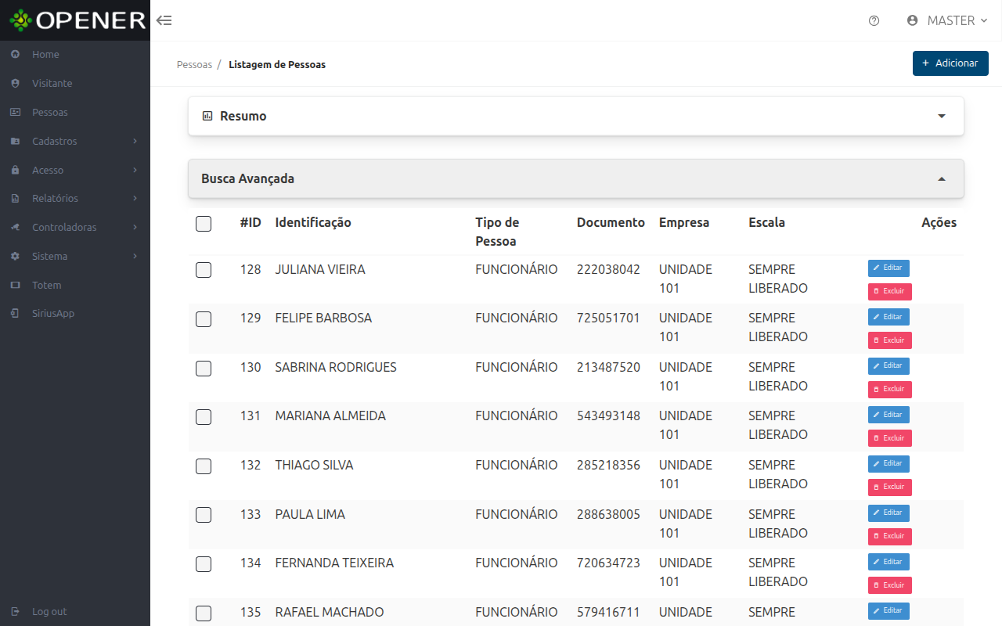This screenshot has width=1002, height=626.
Task: Select the SABRINA RODRIGUES row checkbox
Action: coord(204,368)
